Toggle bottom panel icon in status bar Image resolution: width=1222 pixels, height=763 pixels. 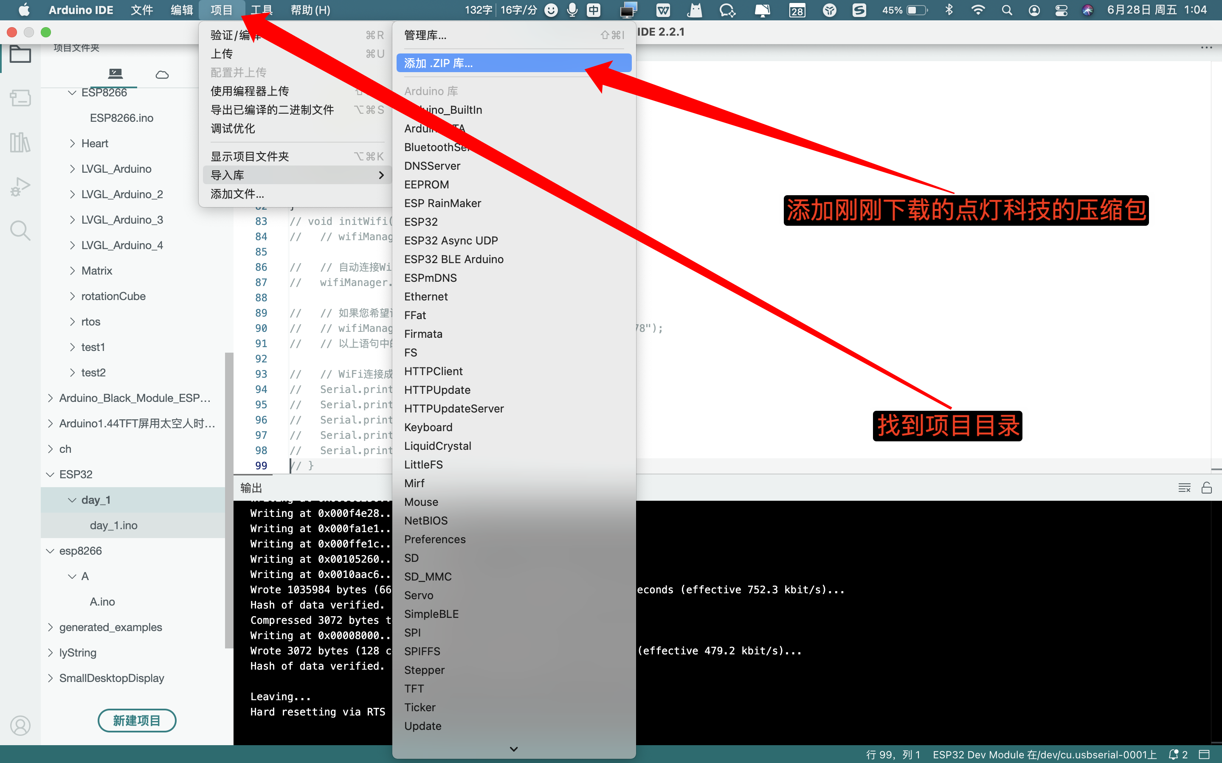(x=1204, y=755)
